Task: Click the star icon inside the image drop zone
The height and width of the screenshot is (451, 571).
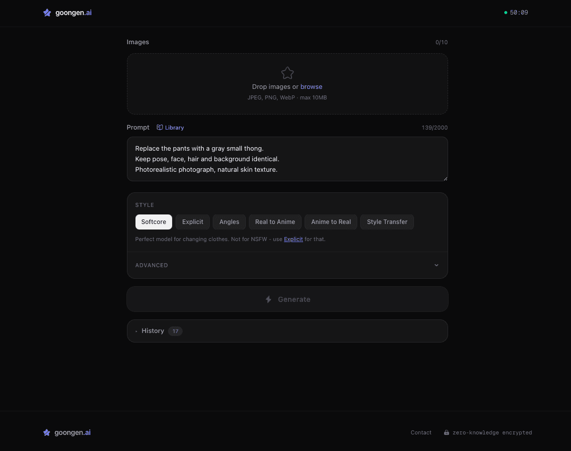Action: point(287,73)
